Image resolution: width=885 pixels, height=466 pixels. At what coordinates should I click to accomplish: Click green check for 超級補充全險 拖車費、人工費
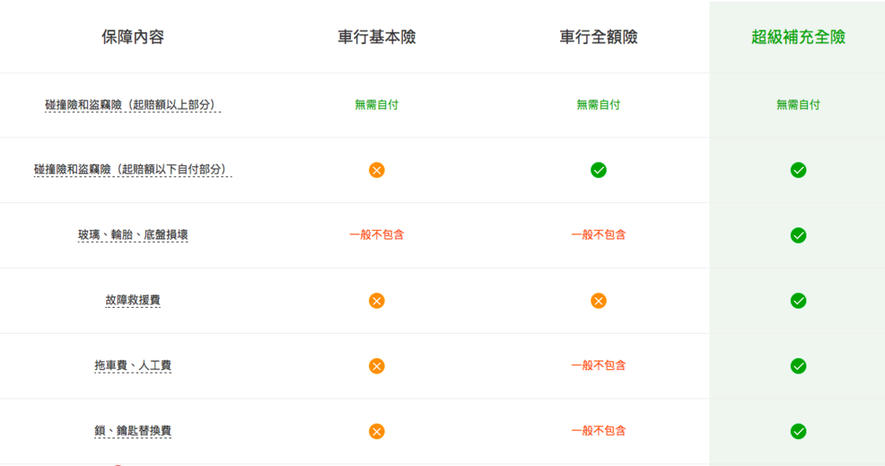coord(798,366)
